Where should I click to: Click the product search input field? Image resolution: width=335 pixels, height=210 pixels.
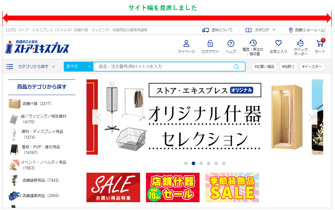(x=164, y=67)
